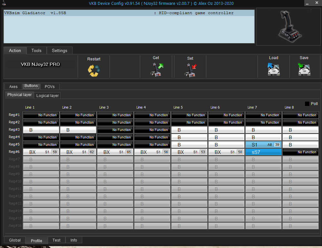The width and height of the screenshot is (322, 248).
Task: Click Reg#1 Line 1 No Function cell
Action: 41,115
